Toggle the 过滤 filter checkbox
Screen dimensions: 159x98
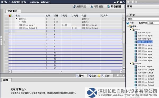pyautogui.click(x=128, y=23)
